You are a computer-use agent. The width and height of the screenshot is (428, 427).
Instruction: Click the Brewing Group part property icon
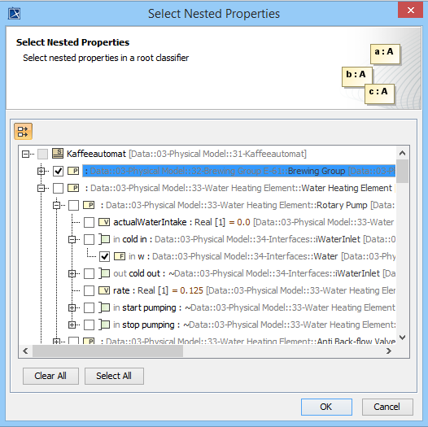tap(73, 171)
